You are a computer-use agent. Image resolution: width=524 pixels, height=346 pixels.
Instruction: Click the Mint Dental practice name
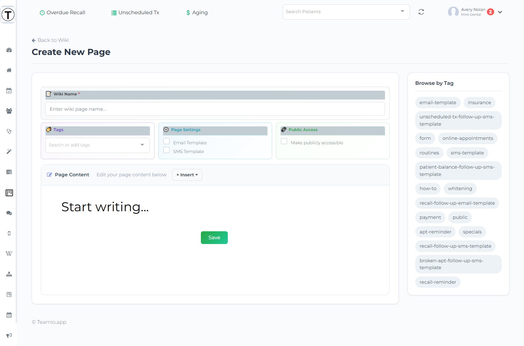coord(471,15)
